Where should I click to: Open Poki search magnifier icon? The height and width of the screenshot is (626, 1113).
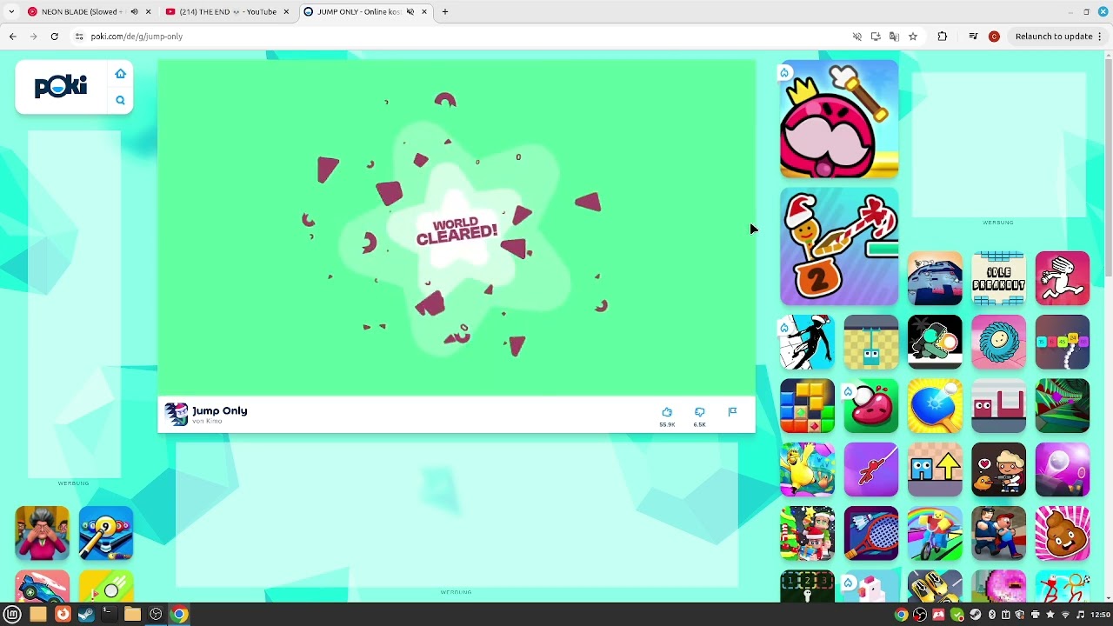pos(120,101)
